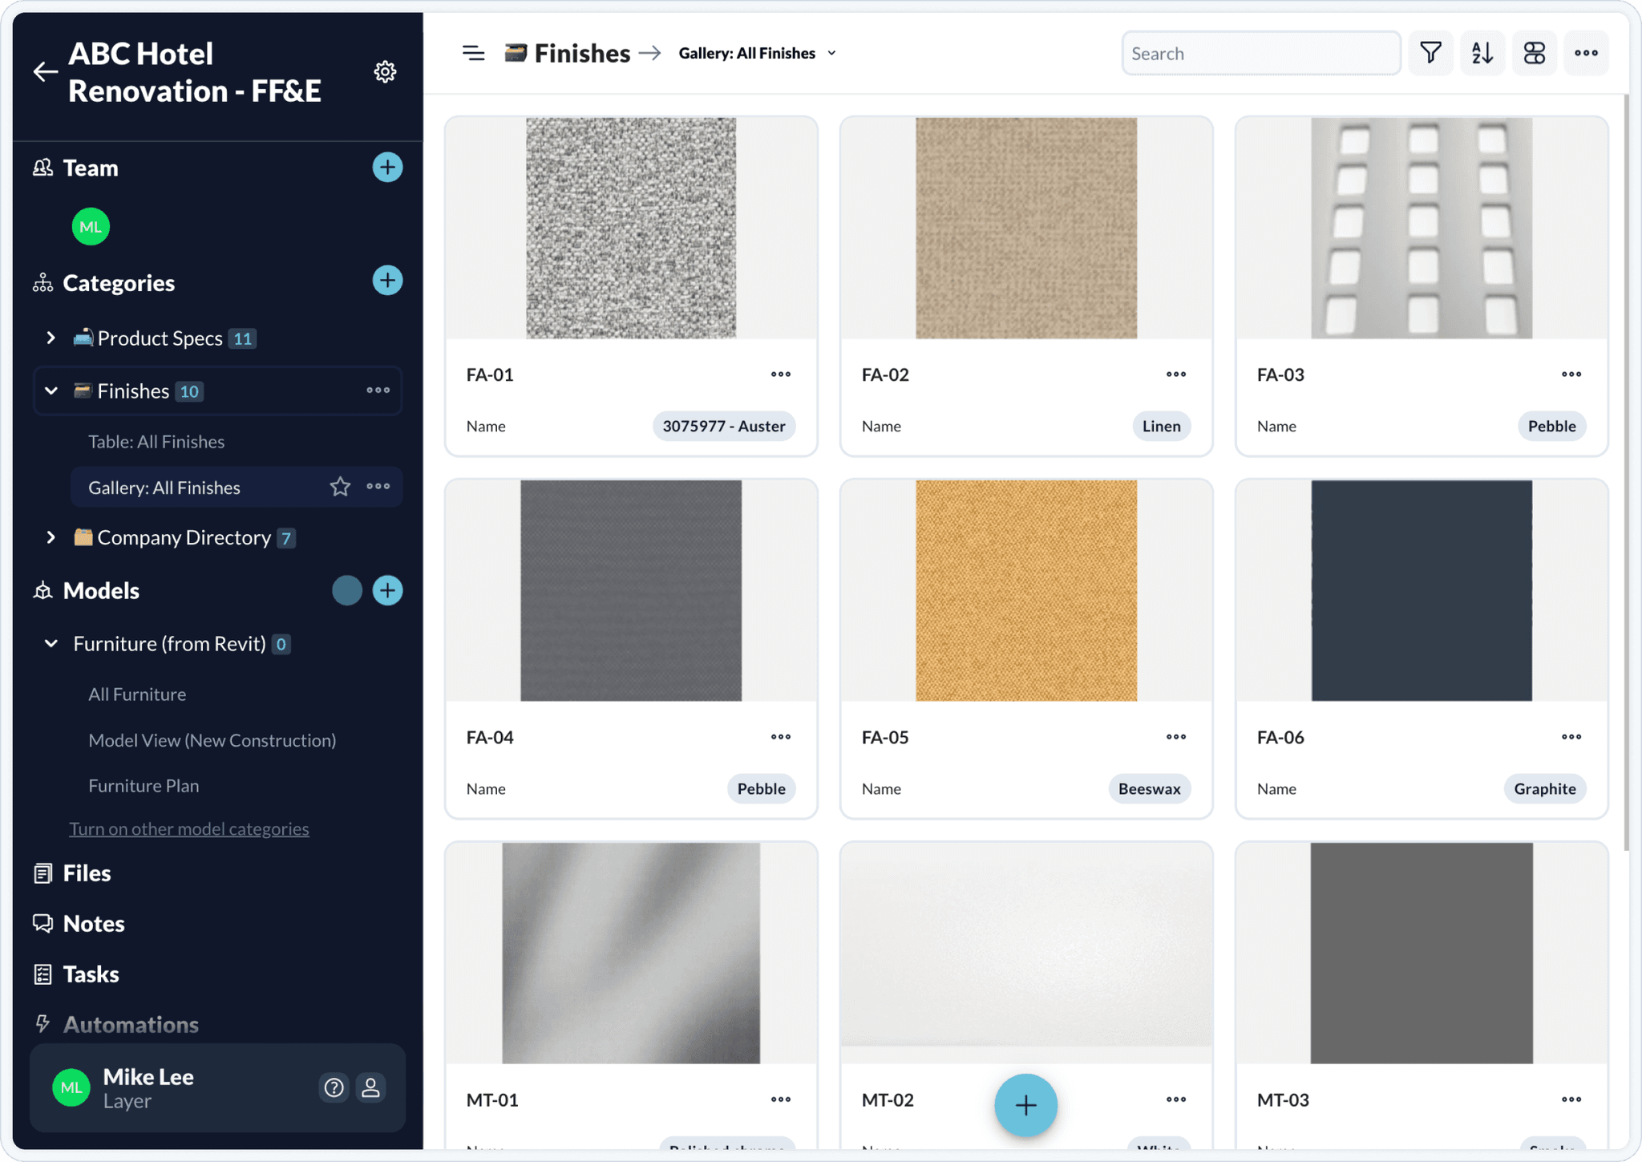The image size is (1642, 1162).
Task: Open the Automations section lightning icon
Action: click(42, 1024)
